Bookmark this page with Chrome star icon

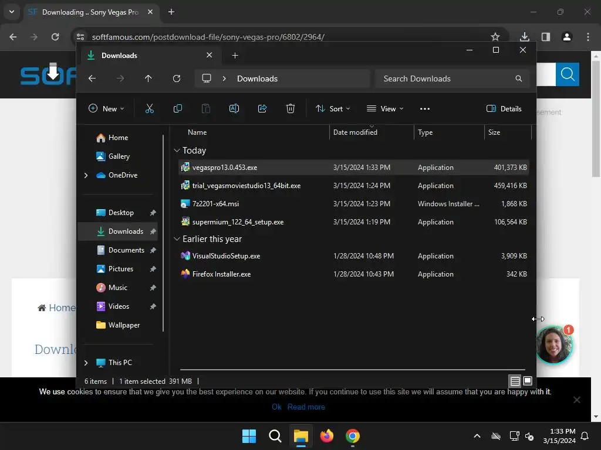pos(495,37)
